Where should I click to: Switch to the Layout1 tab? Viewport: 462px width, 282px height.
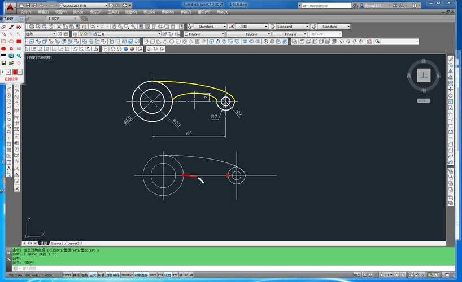coord(57,244)
